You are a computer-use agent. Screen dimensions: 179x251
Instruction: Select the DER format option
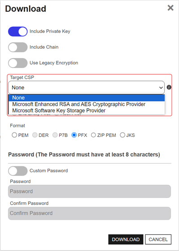(35, 135)
